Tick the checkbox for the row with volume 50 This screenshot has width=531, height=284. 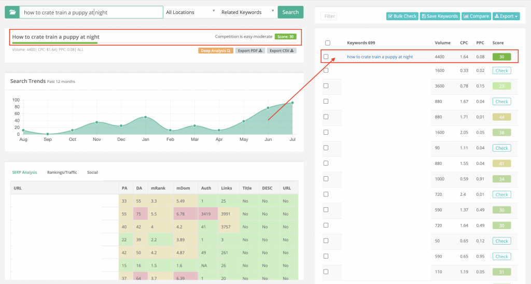click(x=326, y=240)
